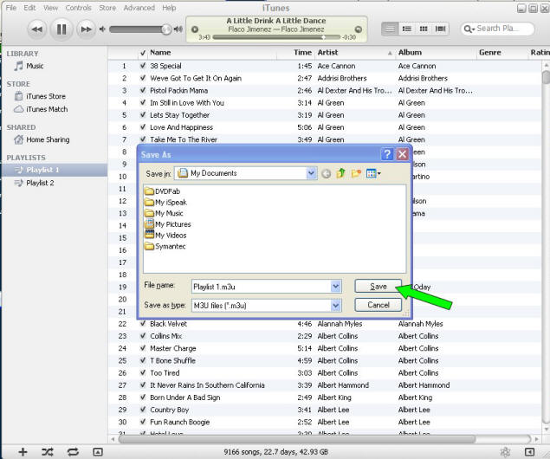Viewport: 550px width, 459px height.
Task: Switch to grid view icon
Action: click(x=424, y=29)
